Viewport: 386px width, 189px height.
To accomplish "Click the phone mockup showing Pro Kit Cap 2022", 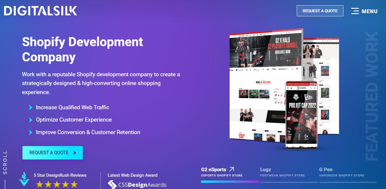I will (x=301, y=115).
